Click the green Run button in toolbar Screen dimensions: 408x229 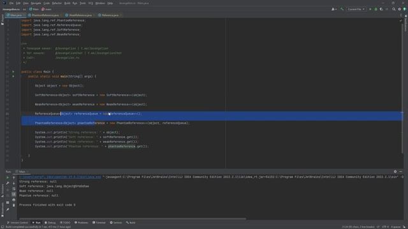370,9
